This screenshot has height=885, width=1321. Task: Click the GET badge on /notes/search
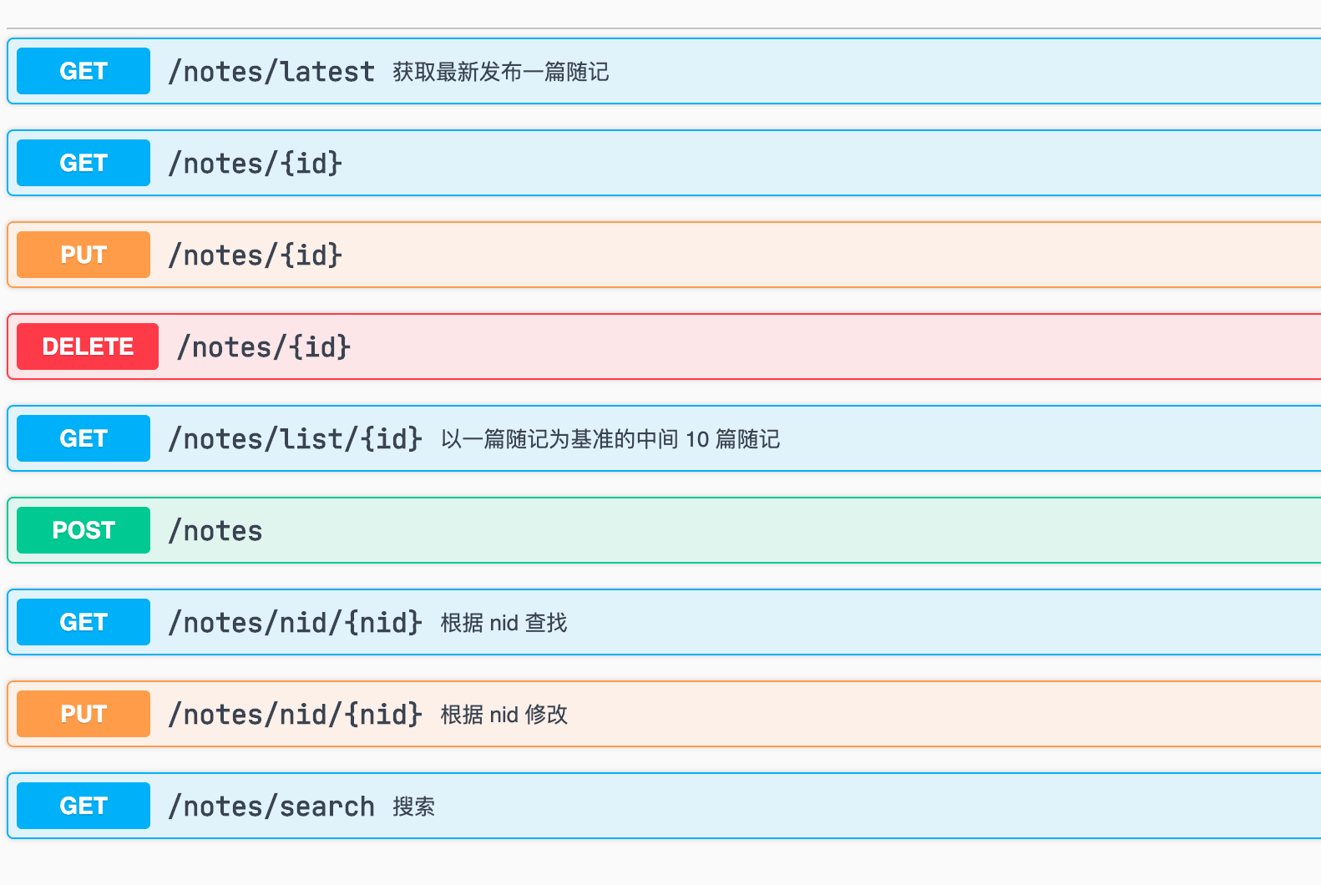pyautogui.click(x=82, y=806)
